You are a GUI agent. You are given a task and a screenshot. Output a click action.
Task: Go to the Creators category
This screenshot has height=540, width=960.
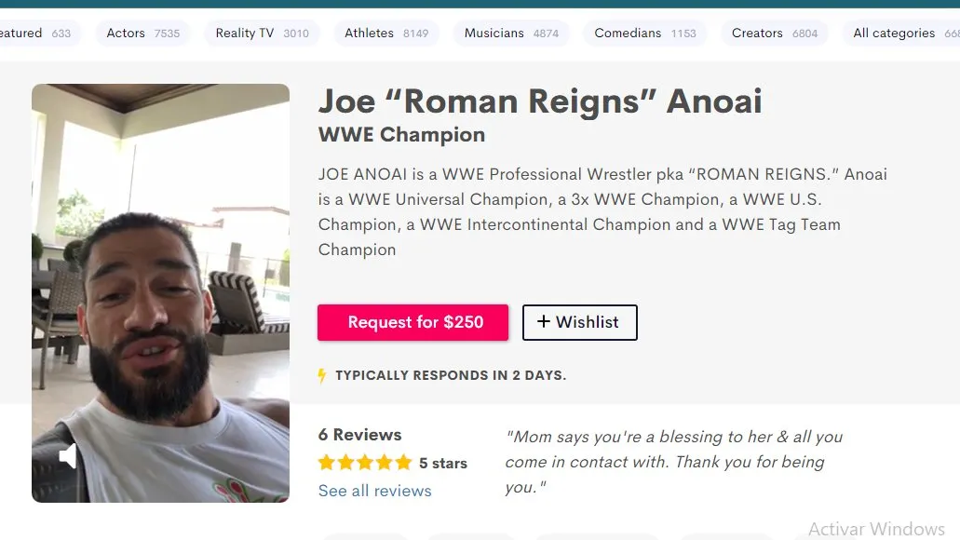point(774,34)
